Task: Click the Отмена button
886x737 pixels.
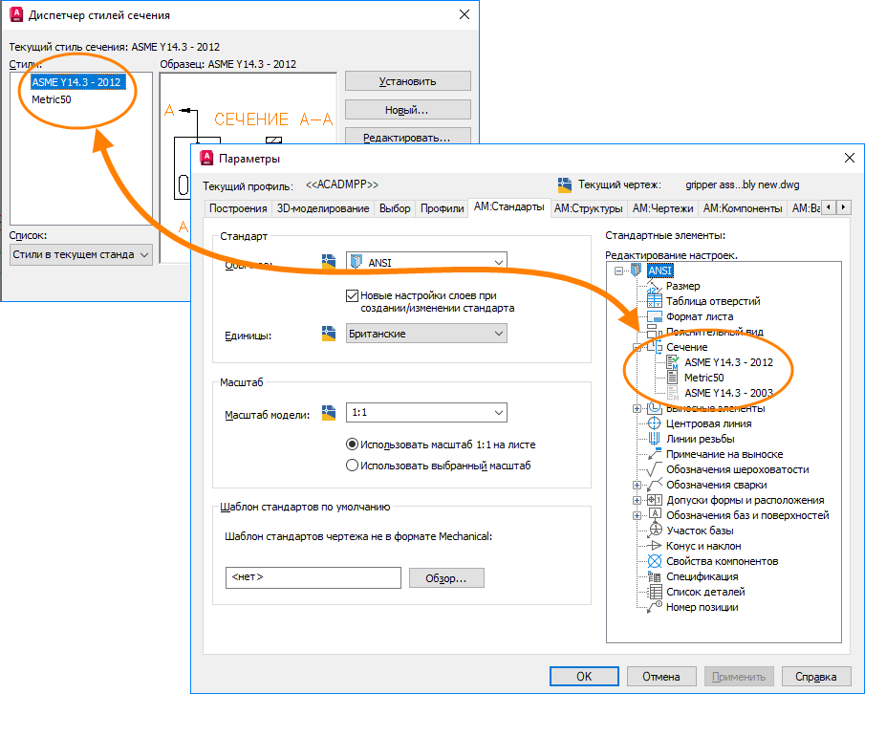Action: point(661,677)
